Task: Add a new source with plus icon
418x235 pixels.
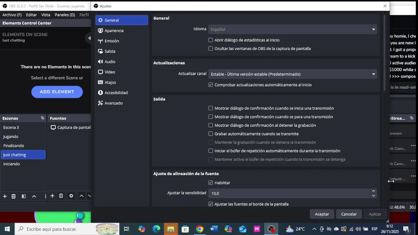Action: coord(52,196)
